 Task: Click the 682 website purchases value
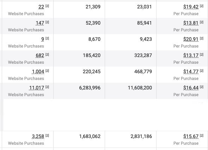[40, 55]
